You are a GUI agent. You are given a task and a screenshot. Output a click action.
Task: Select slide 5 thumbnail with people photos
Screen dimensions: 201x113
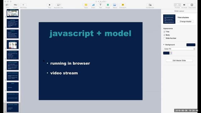tap(13, 45)
